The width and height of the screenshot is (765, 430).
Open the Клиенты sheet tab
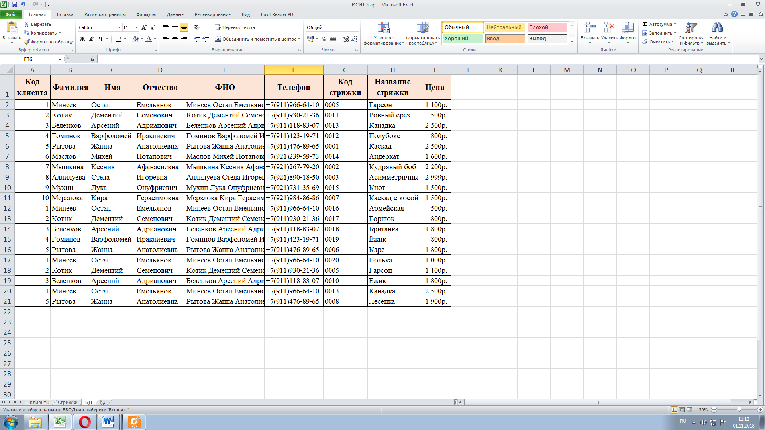(39, 403)
